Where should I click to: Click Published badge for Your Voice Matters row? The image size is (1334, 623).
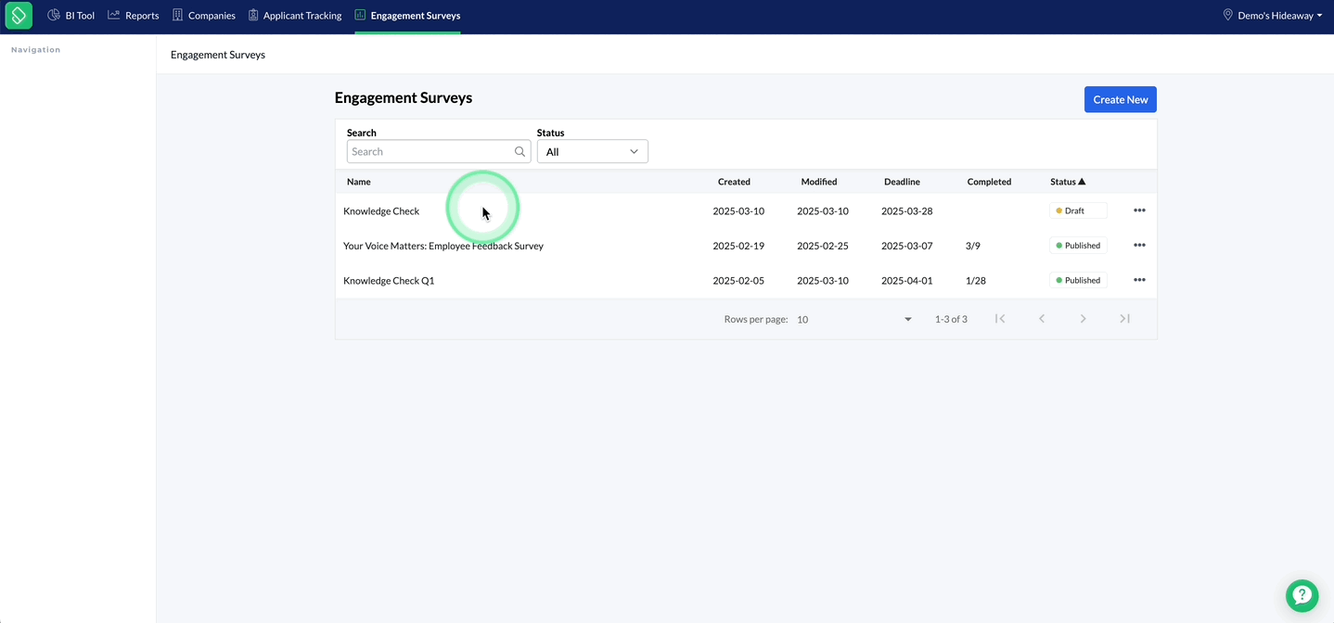point(1078,246)
